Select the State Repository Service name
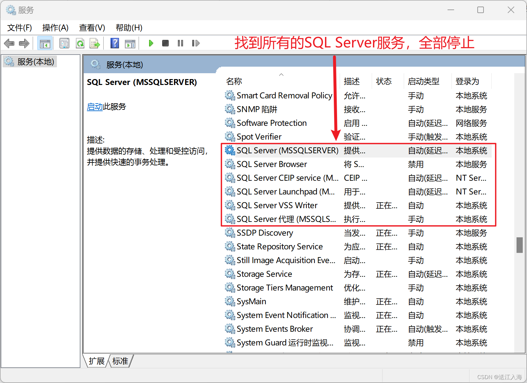The image size is (527, 383). tap(280, 246)
